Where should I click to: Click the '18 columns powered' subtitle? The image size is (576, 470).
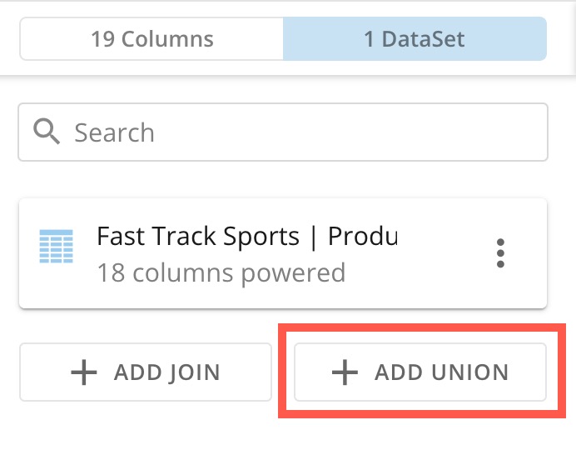(221, 272)
